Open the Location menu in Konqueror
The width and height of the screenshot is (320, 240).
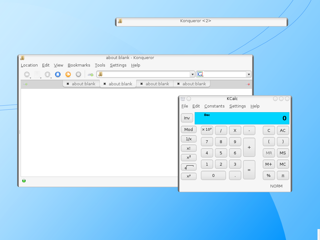tap(29, 65)
